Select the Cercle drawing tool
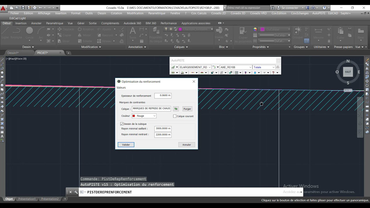 click(x=29, y=33)
